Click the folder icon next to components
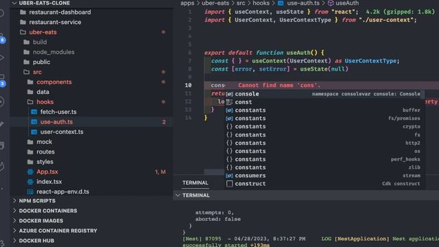The height and width of the screenshot is (247, 439). (30, 82)
